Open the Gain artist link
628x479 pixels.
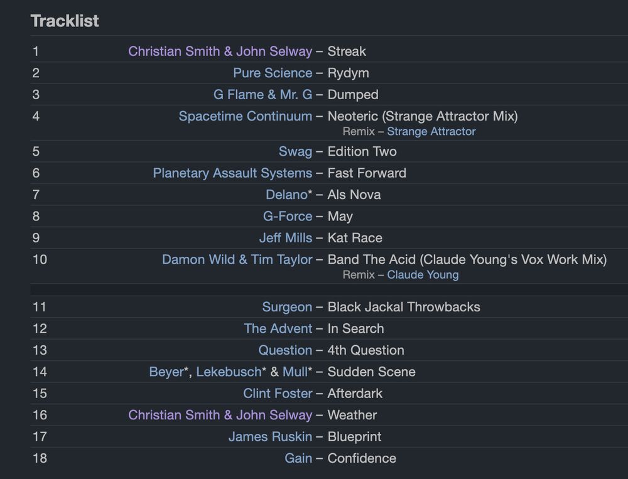298,458
